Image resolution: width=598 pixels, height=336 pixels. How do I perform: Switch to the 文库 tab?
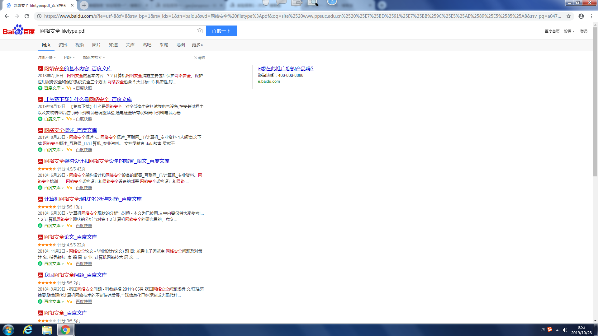[x=130, y=45]
